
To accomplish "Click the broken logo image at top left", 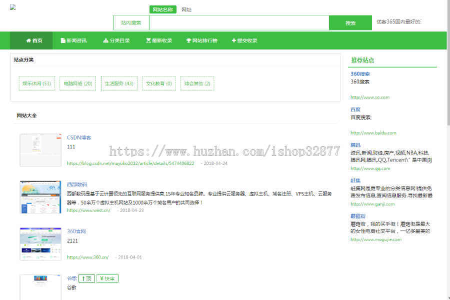I will coord(12,7).
